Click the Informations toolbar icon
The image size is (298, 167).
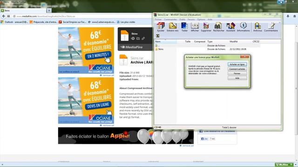243,27
